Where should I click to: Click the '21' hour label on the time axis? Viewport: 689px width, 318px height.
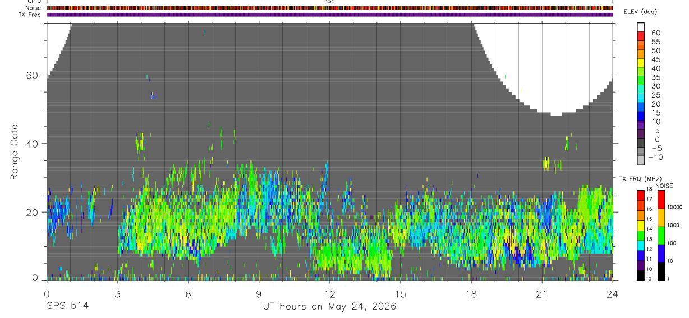541,294
